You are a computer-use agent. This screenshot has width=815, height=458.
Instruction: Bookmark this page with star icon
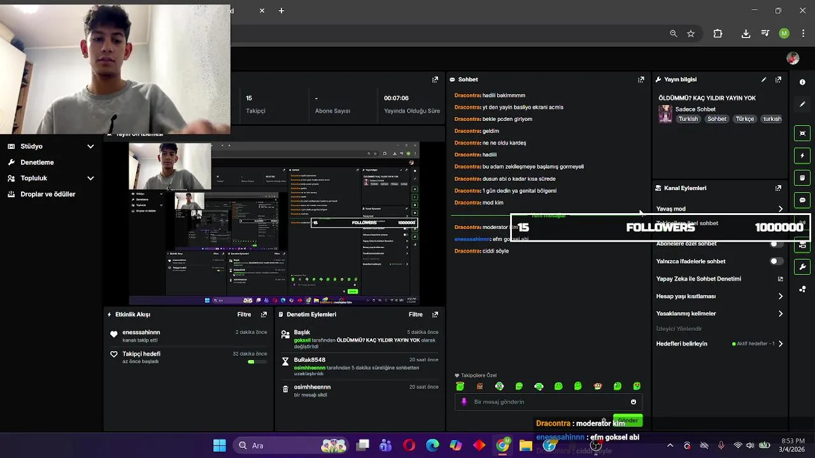(691, 34)
